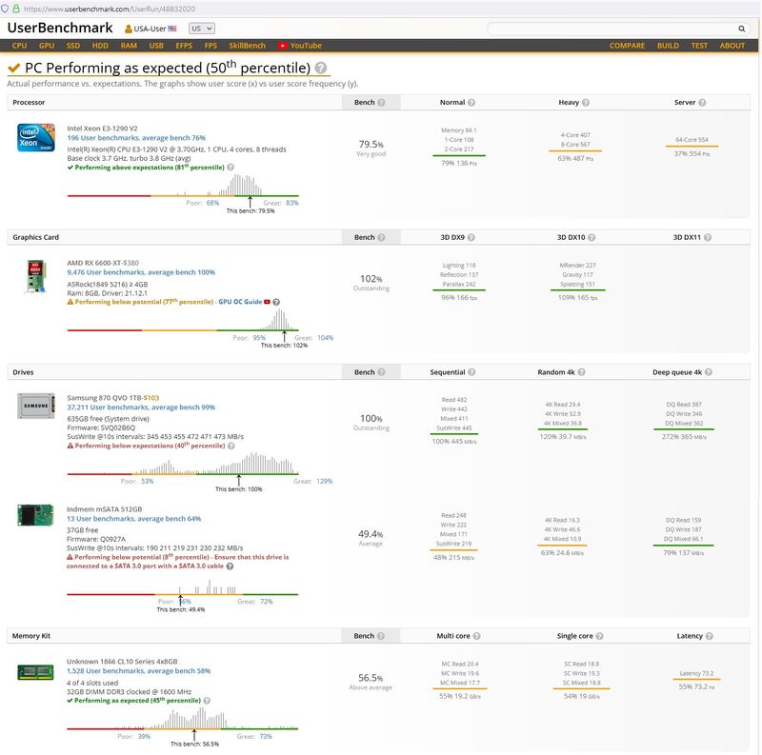Open '1,528 User benchmarks, average bench 58%' link
The image size is (762, 755).
coord(138,671)
